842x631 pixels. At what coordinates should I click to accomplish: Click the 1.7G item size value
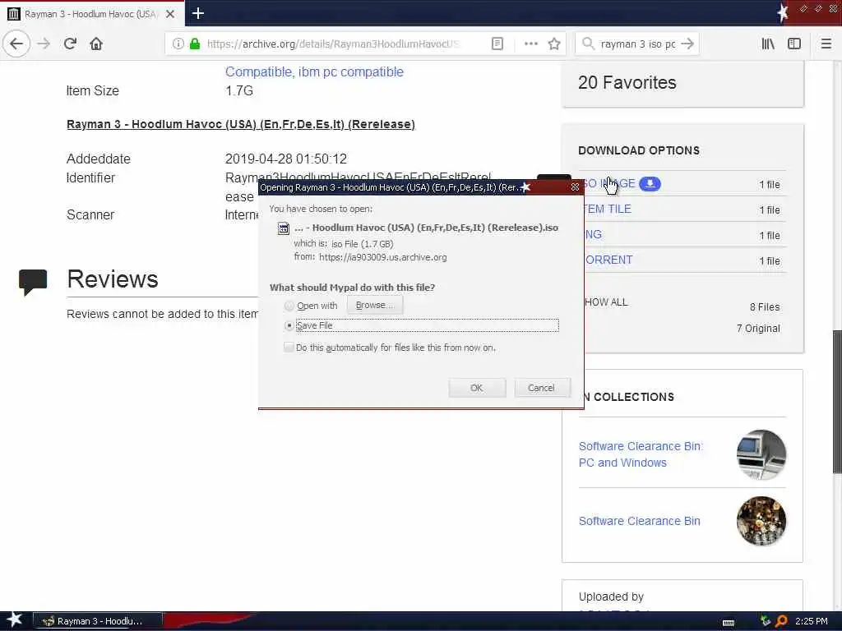tap(239, 90)
